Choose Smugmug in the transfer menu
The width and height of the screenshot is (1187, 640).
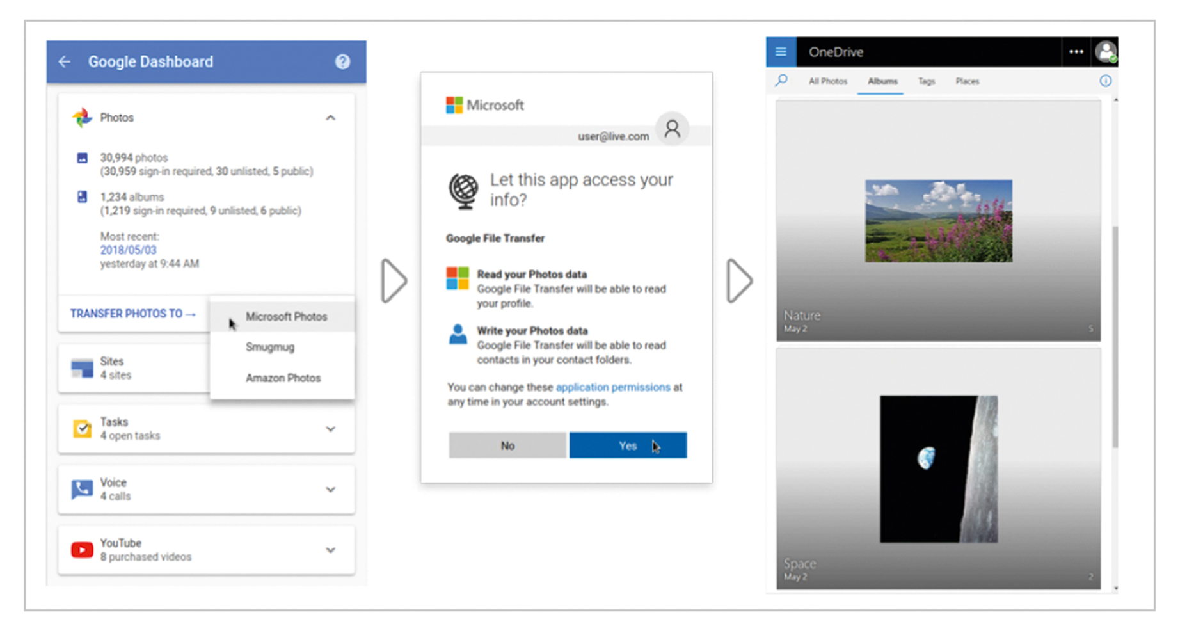(270, 347)
